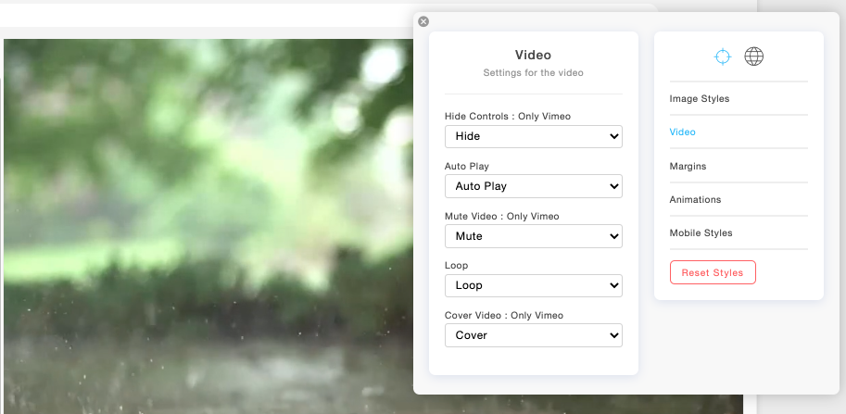The width and height of the screenshot is (846, 414).
Task: Select the Video menu item in sidebar
Action: (x=683, y=132)
